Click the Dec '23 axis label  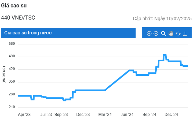click(83, 115)
